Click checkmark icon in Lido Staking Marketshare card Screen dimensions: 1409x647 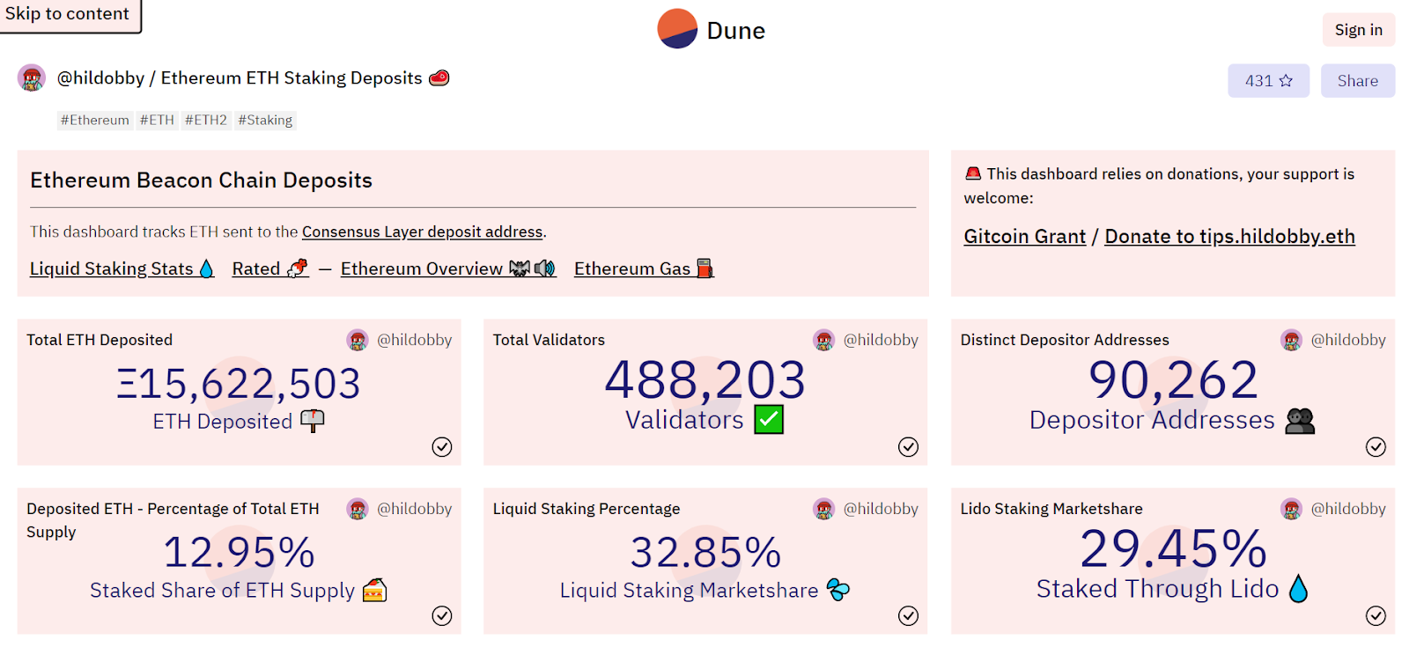pyautogui.click(x=1376, y=616)
